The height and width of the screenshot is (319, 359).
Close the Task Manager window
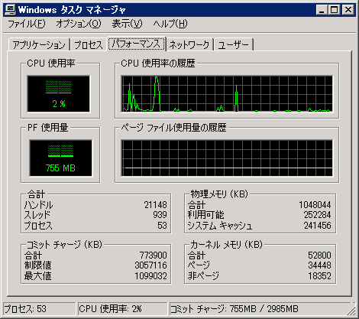(348, 10)
